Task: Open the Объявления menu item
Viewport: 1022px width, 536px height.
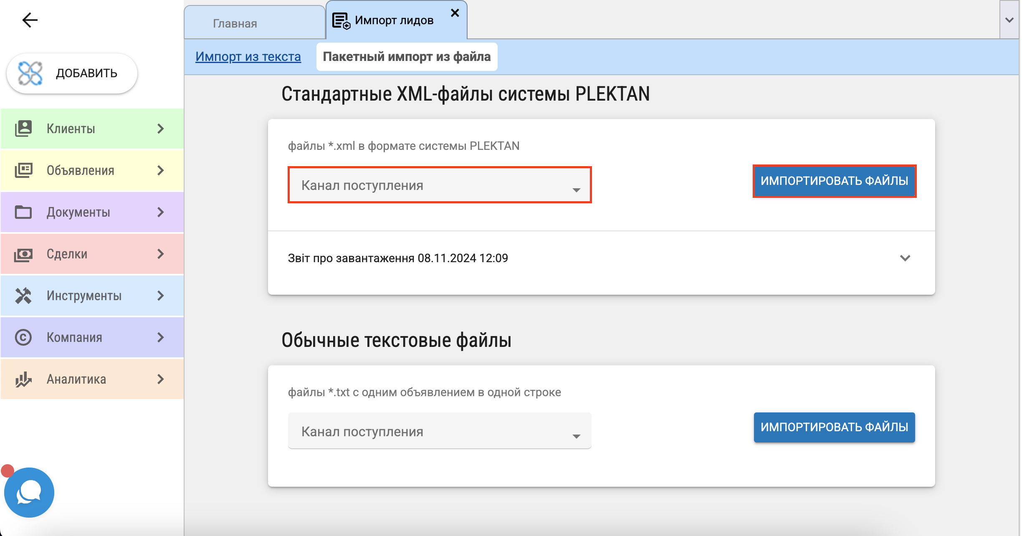Action: (92, 170)
